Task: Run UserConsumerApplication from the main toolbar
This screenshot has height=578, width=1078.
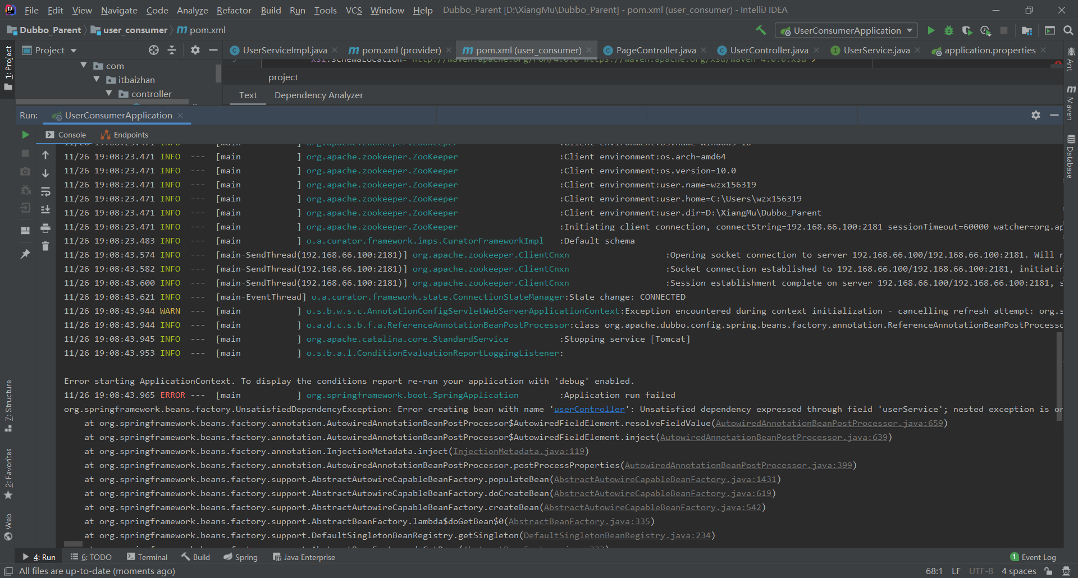Action: click(931, 30)
